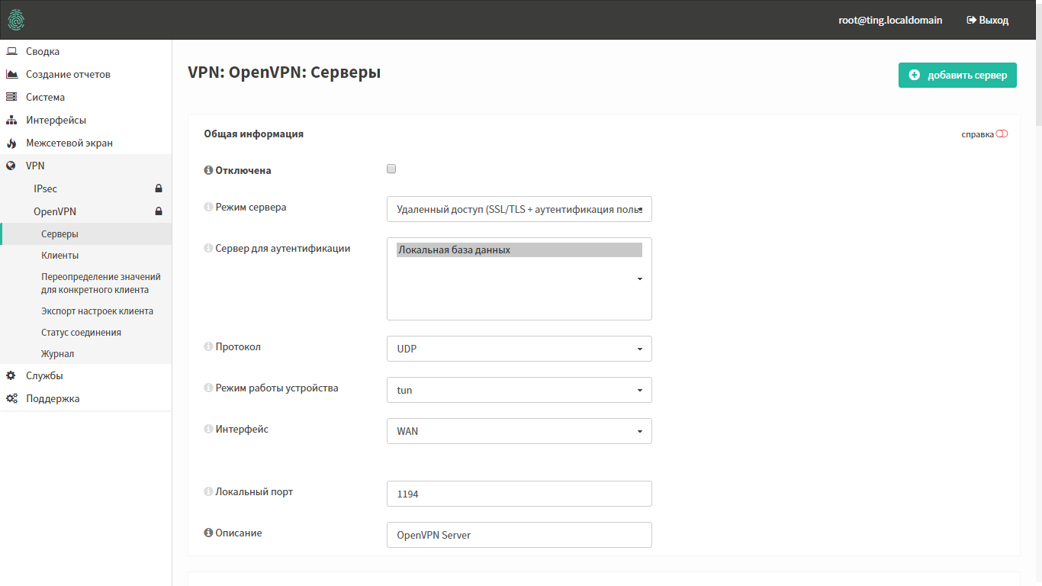Open the OpenVPN Журнал page
Image resolution: width=1042 pixels, height=586 pixels.
pos(85,354)
